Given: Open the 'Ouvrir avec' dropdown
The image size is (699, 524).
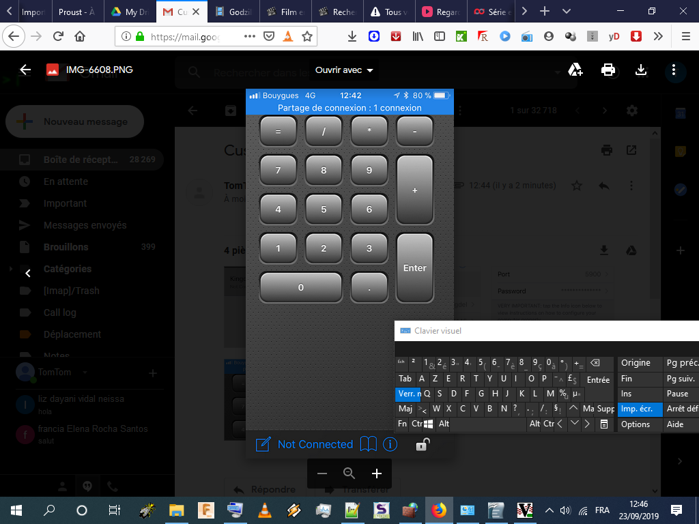Looking at the screenshot, I should 344,70.
